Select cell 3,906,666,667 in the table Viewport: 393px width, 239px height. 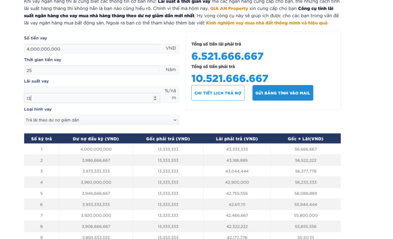(96, 226)
